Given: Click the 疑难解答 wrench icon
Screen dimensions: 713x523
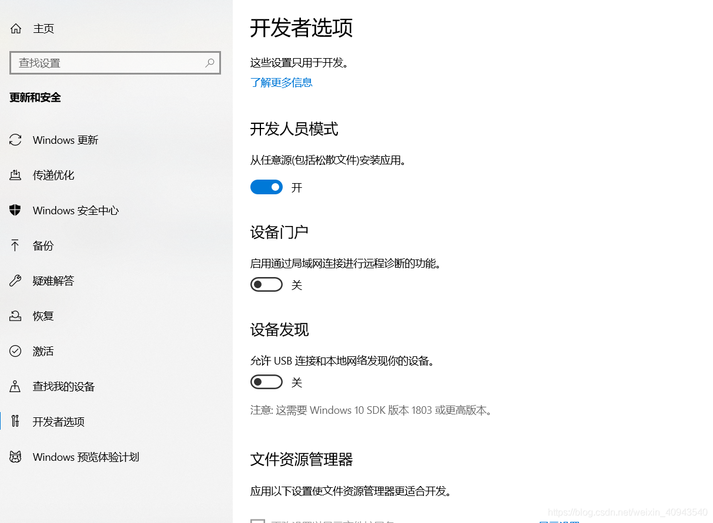Looking at the screenshot, I should (15, 281).
